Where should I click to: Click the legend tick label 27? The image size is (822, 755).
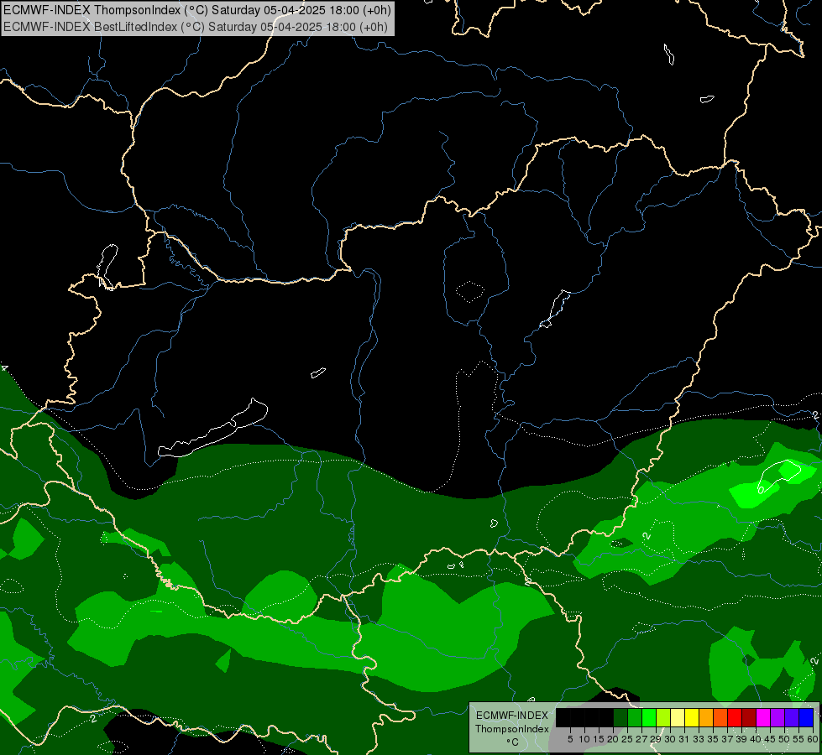[641, 739]
